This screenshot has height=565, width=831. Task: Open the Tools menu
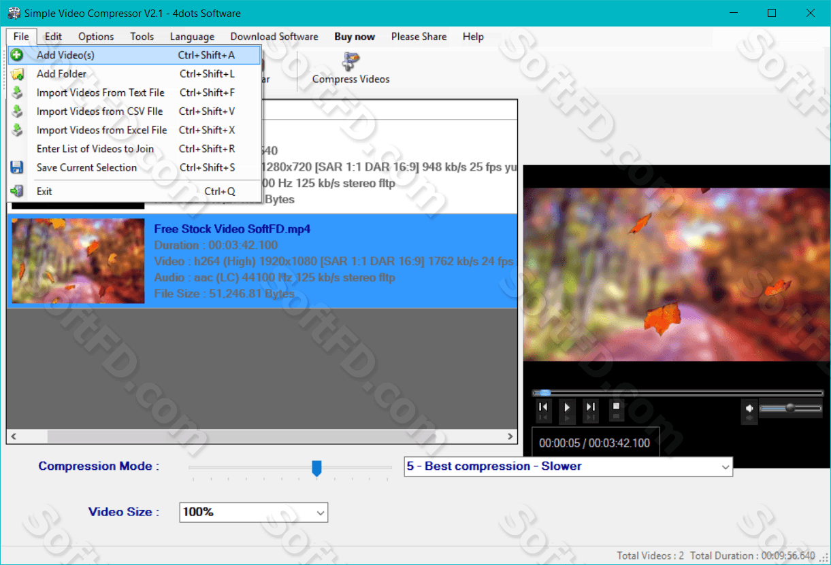[142, 37]
